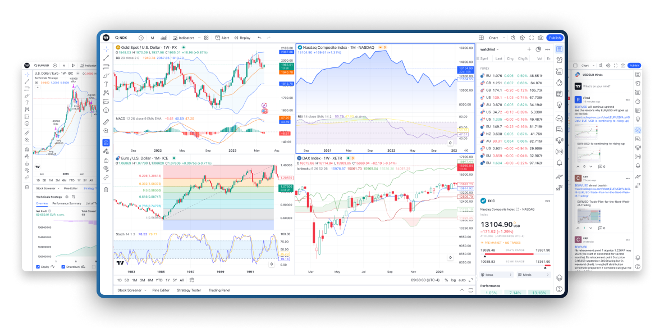
Task: Open indicator templates grid icon
Action: (x=206, y=38)
